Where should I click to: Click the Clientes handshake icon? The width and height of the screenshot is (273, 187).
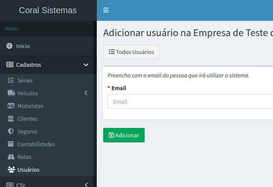[x=11, y=119]
